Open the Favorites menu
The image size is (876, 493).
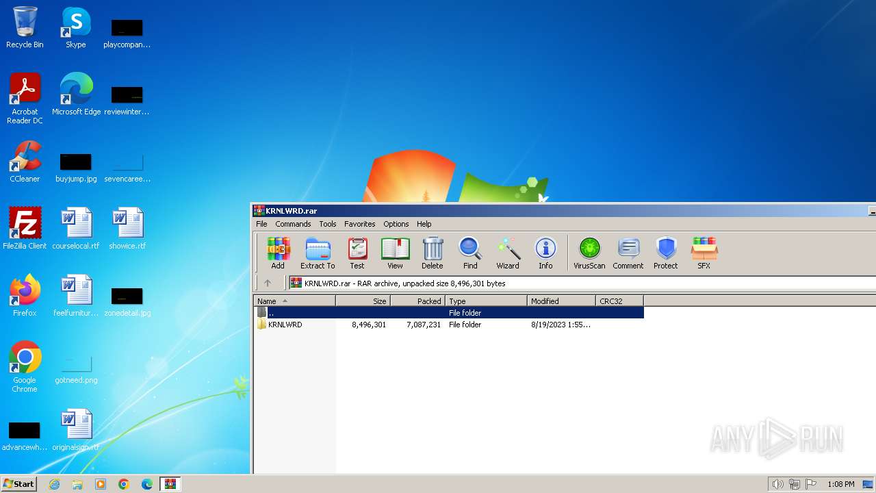click(x=359, y=224)
